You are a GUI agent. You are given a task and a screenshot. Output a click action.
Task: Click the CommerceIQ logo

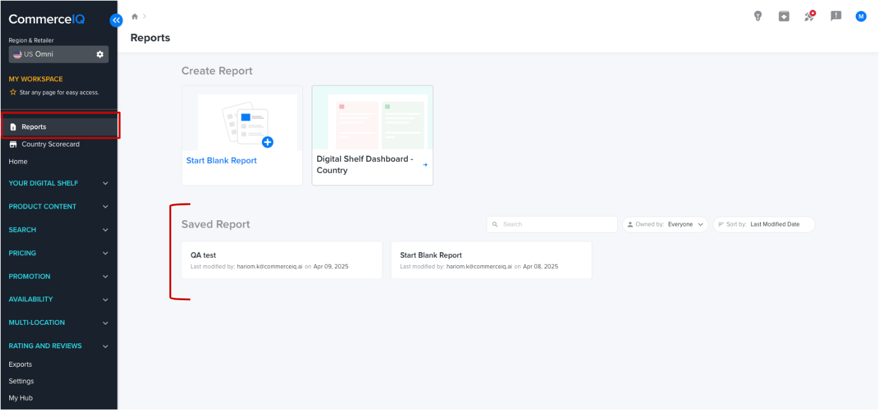tap(47, 20)
